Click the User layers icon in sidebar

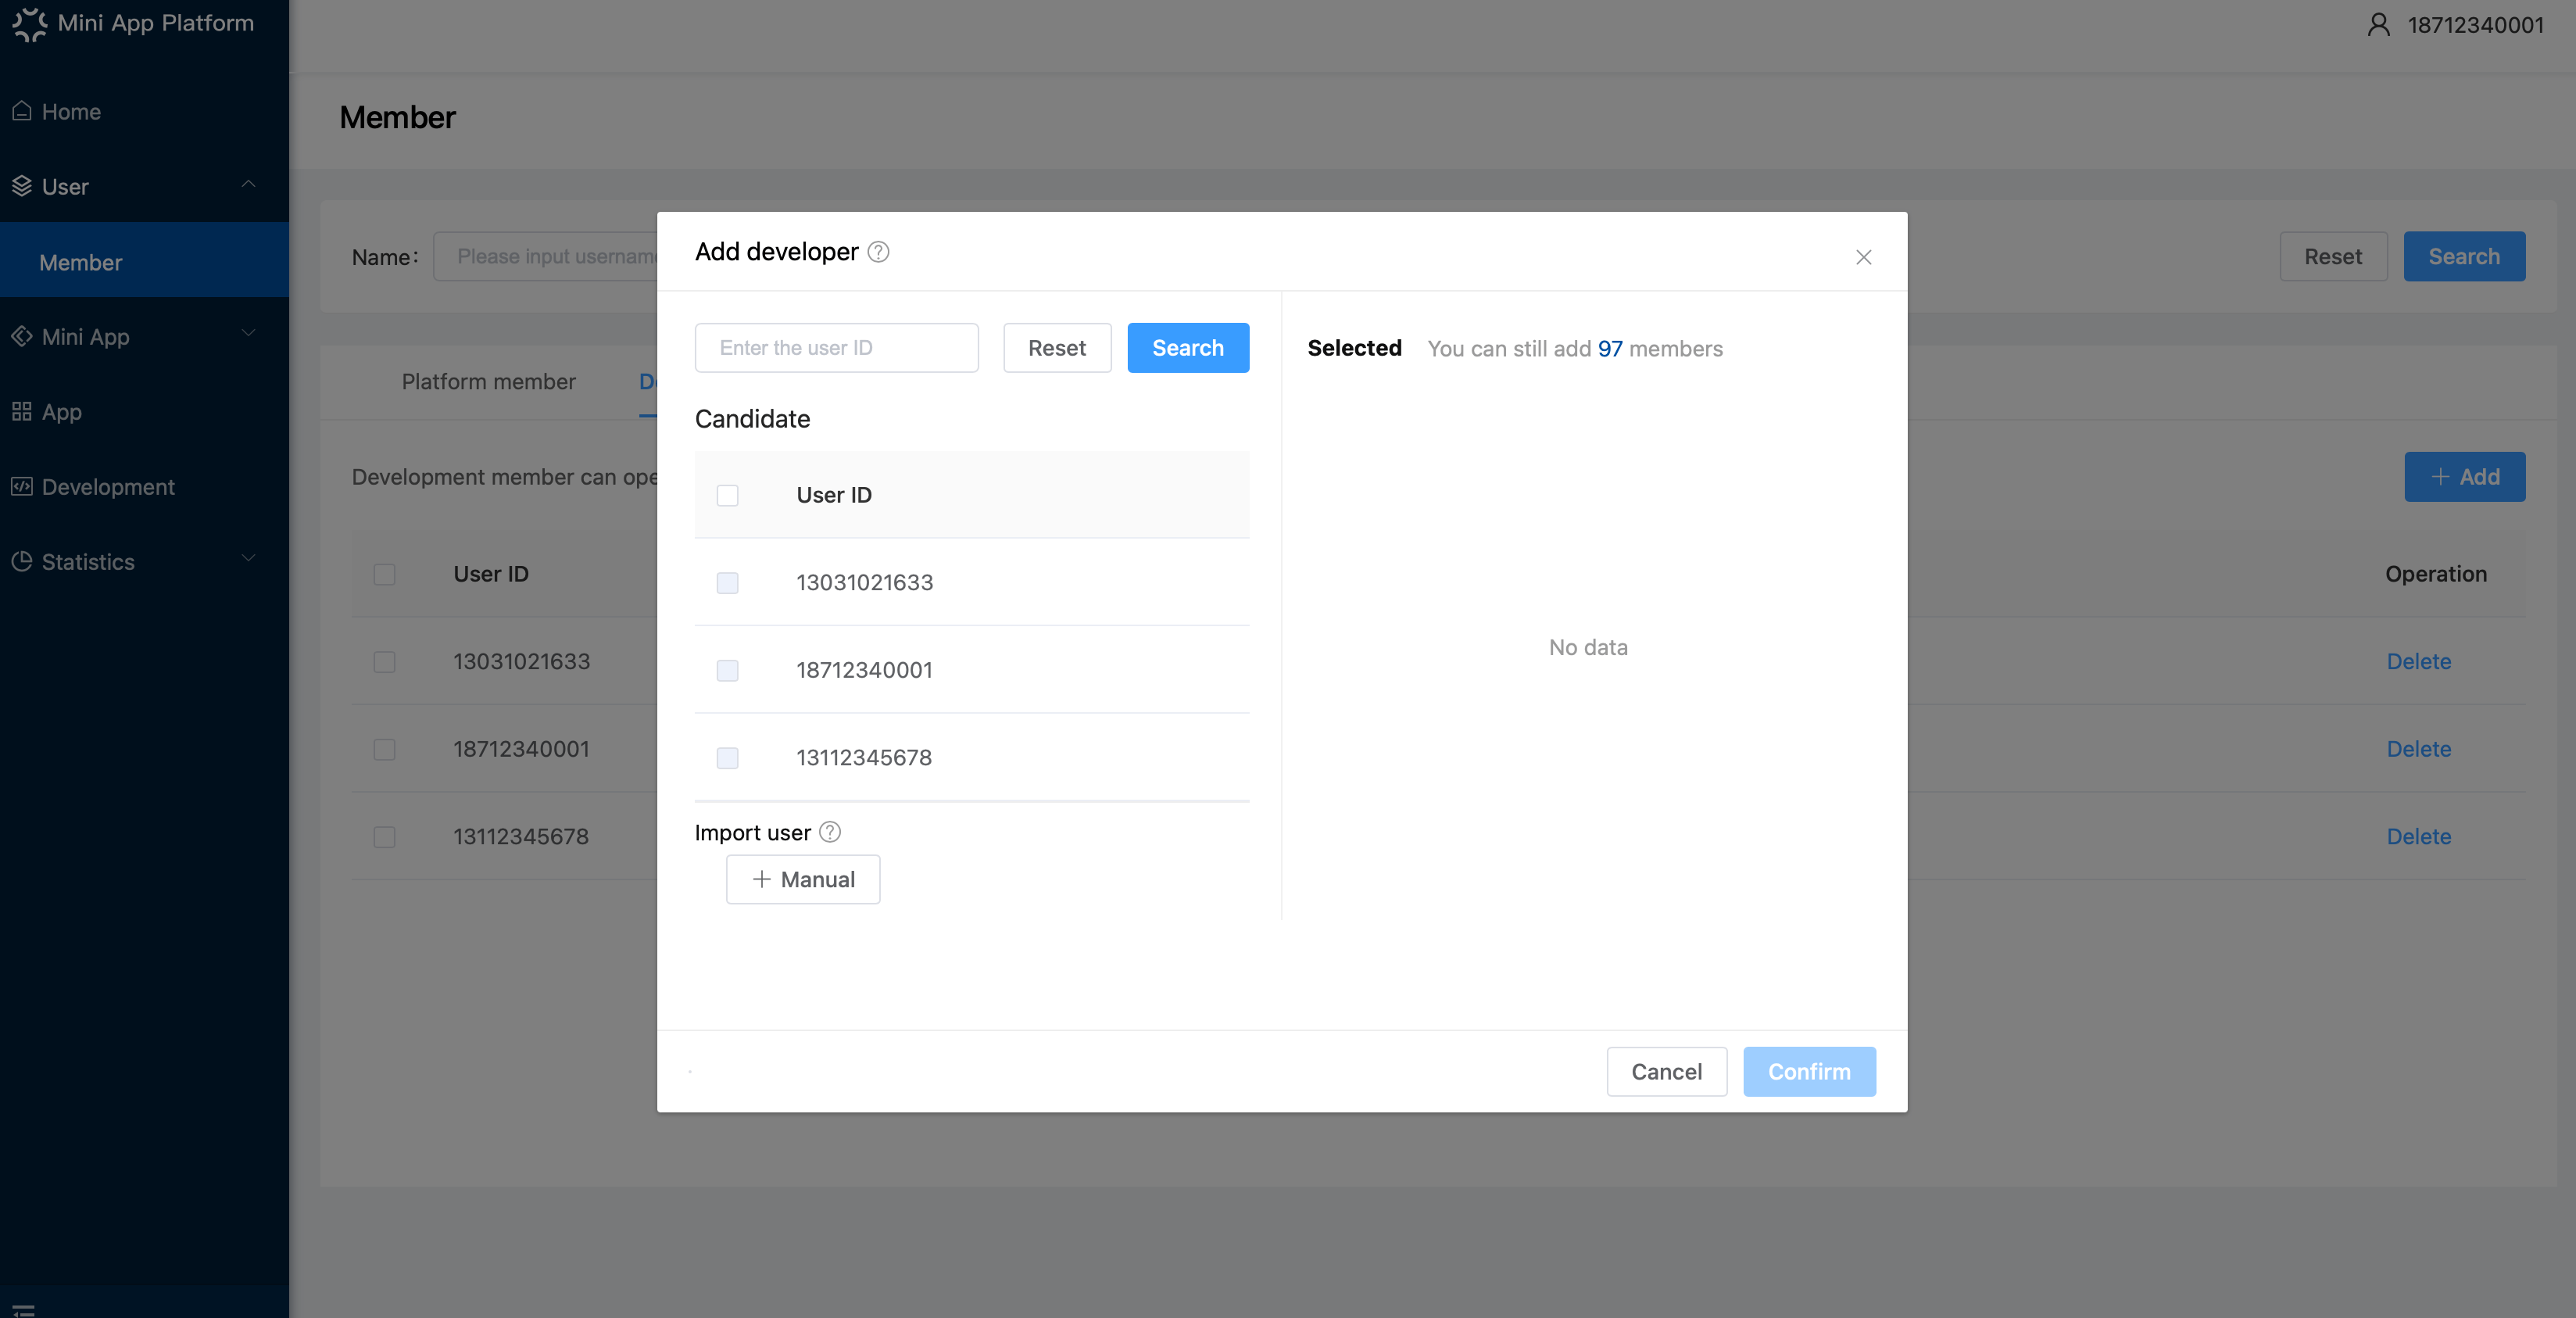22,186
